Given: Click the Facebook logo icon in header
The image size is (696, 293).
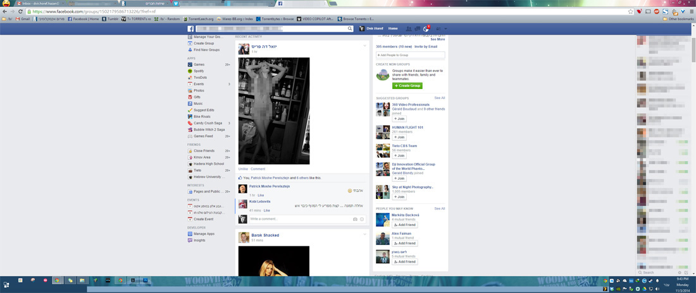Looking at the screenshot, I should pyautogui.click(x=190, y=29).
